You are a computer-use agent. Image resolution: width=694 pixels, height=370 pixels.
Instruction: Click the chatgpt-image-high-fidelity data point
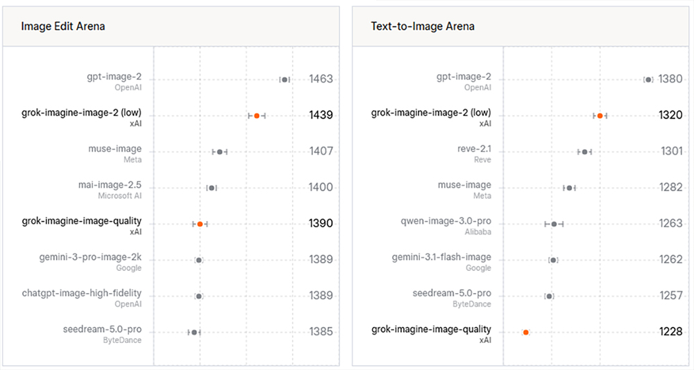(x=198, y=296)
